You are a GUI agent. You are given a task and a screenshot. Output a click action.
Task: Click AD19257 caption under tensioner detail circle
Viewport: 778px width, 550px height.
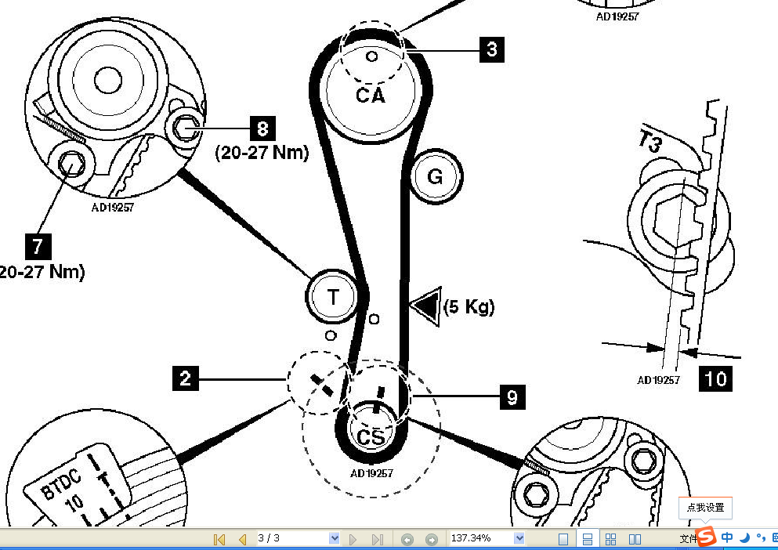coord(113,208)
